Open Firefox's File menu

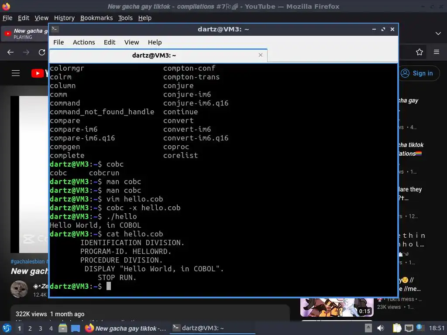coord(7,18)
